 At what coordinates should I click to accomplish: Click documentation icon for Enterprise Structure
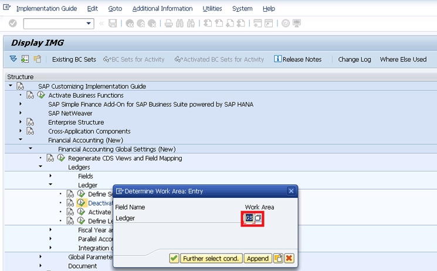[31, 122]
